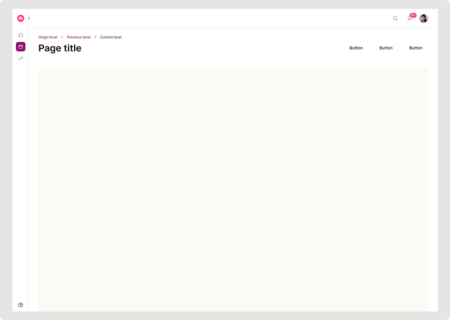The width and height of the screenshot is (450, 320).
Task: Select the Current level breadcrumb item
Action: click(x=110, y=37)
